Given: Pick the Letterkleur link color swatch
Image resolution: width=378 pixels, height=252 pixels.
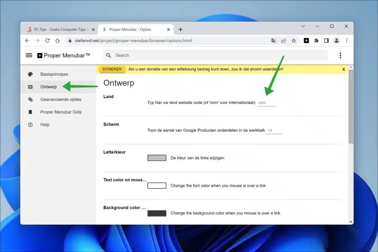Looking at the screenshot, I should [157, 158].
